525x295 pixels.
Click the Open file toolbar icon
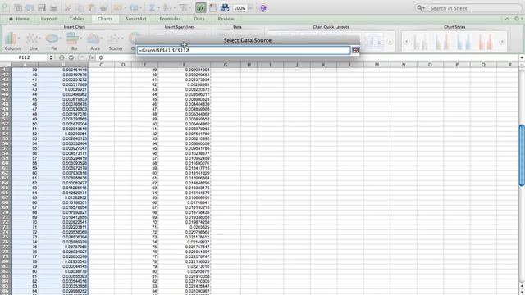(30, 7)
